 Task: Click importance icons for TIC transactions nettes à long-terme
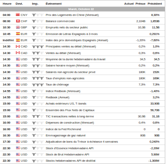[x=38, y=117]
